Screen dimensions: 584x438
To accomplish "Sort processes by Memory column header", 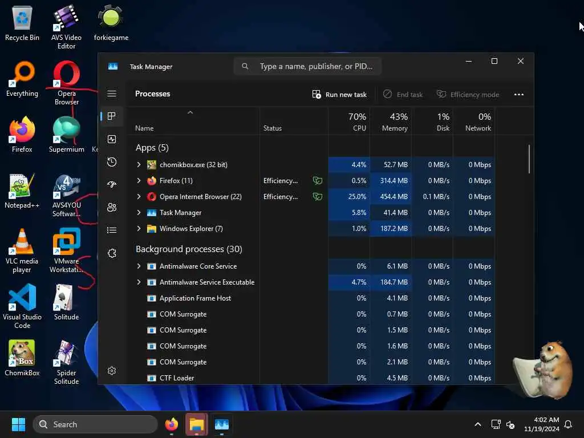I will click(x=391, y=122).
